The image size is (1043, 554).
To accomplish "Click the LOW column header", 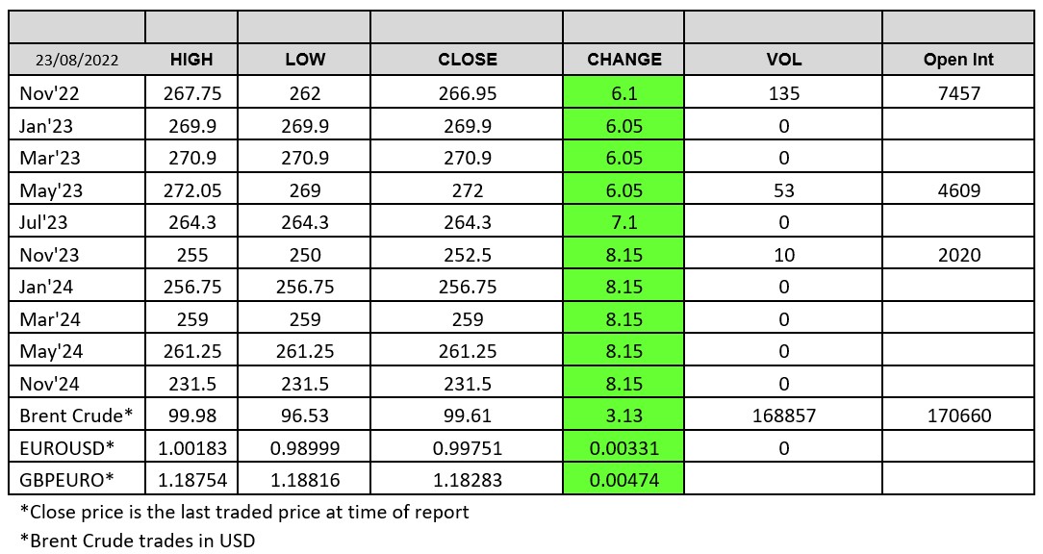I will pos(305,60).
